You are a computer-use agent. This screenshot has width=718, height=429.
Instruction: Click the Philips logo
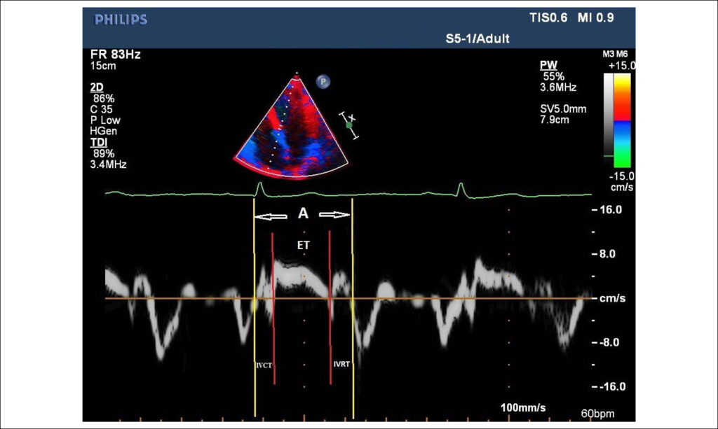click(x=121, y=20)
